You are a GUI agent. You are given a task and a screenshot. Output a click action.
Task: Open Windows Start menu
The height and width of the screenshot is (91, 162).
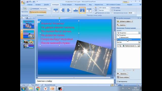24,89
